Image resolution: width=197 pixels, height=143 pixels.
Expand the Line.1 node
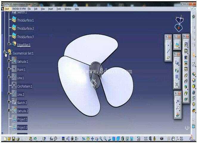(9, 77)
